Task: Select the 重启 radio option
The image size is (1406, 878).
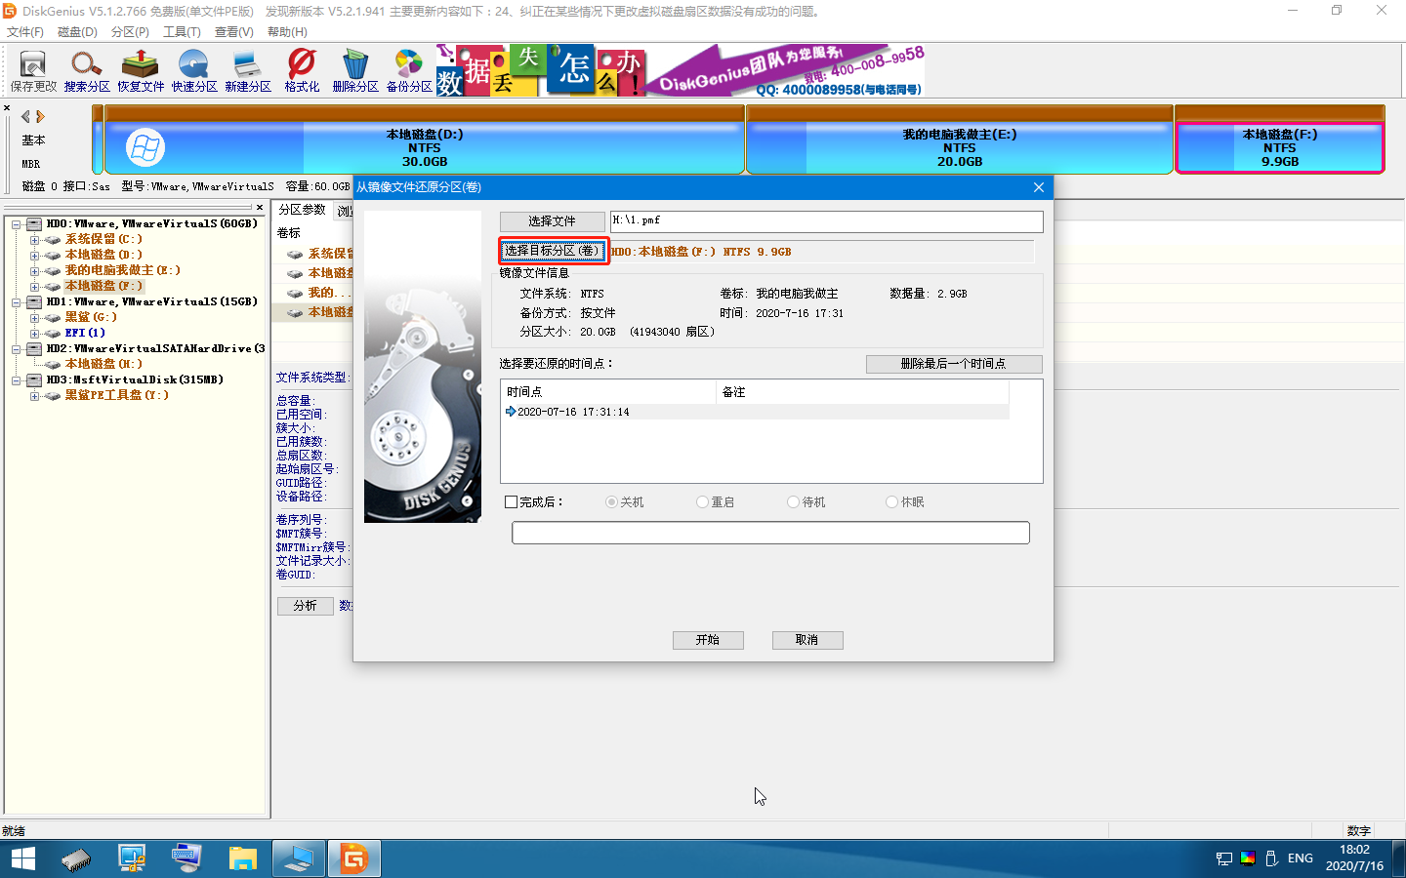Action: pyautogui.click(x=702, y=502)
